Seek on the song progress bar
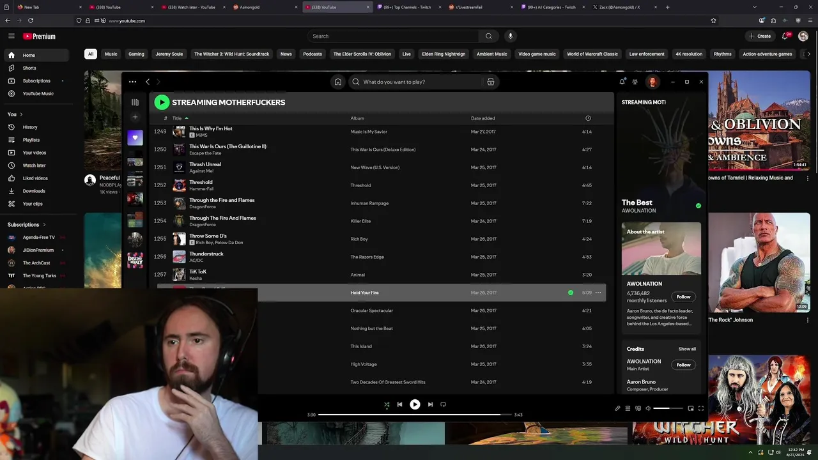This screenshot has width=818, height=460. click(415, 415)
